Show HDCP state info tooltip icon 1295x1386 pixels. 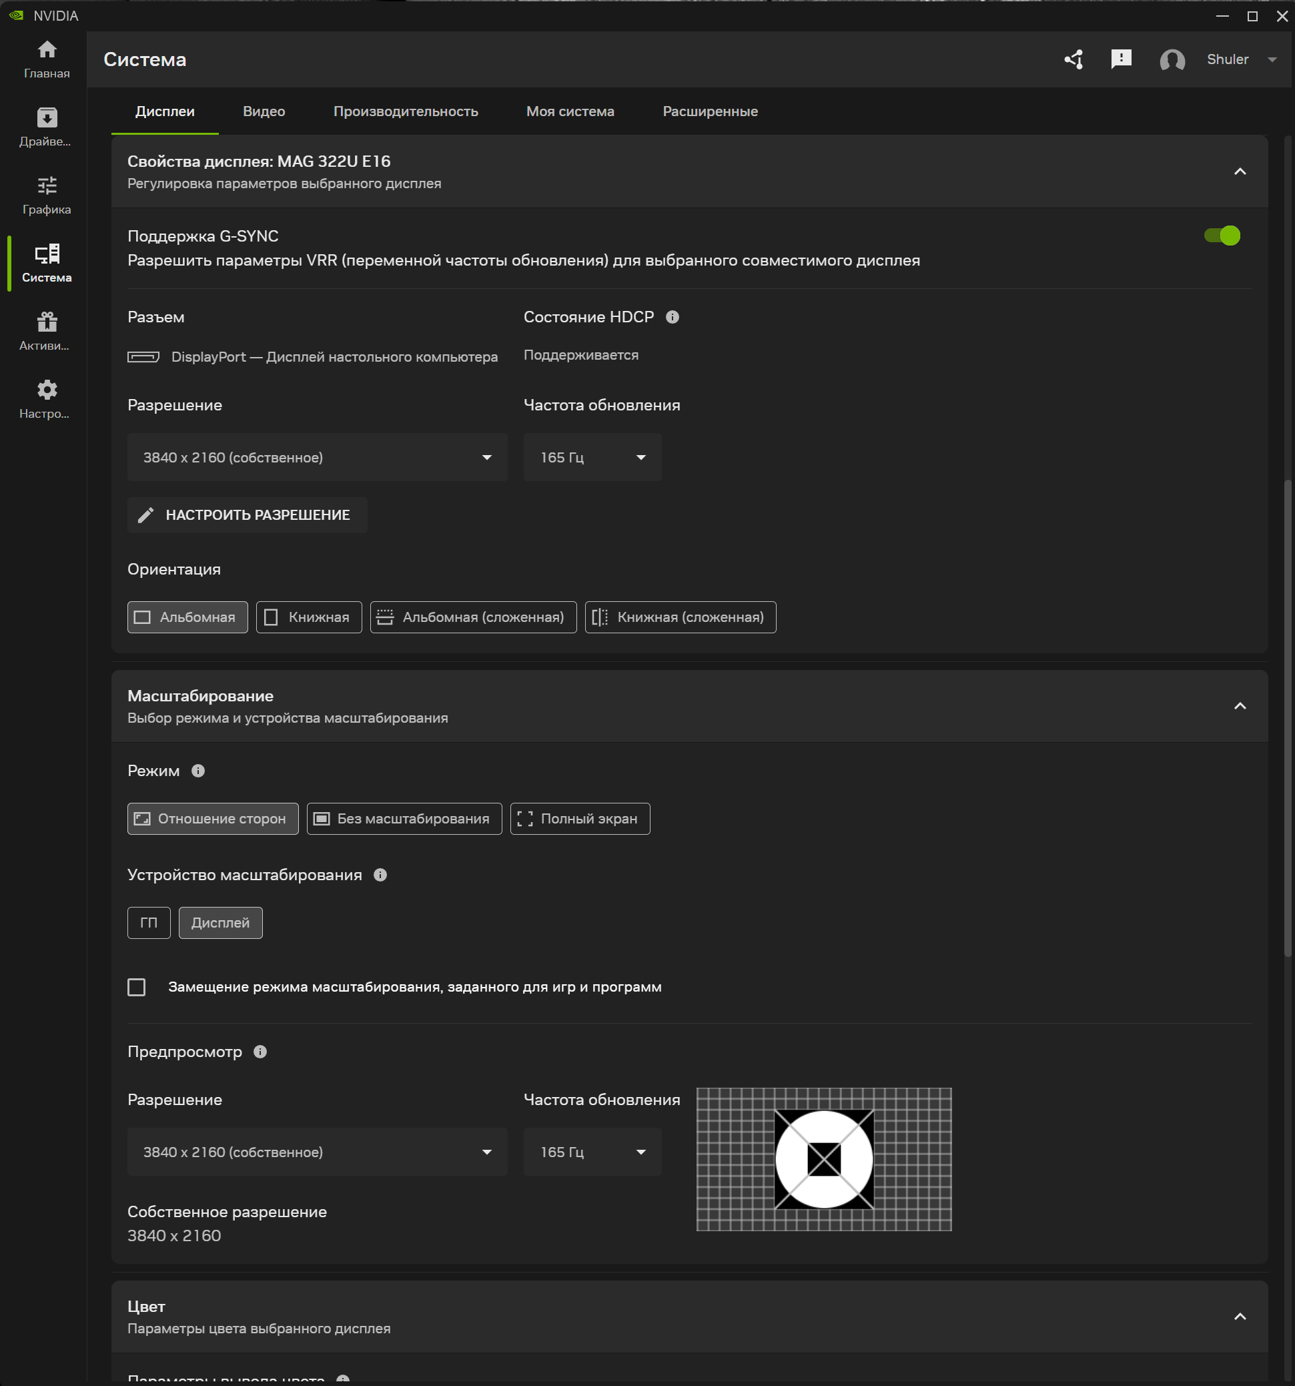point(672,317)
